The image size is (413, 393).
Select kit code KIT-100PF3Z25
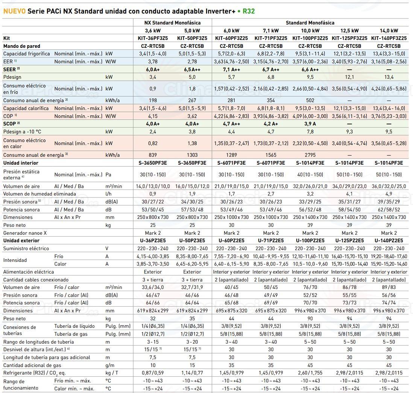tap(310, 38)
